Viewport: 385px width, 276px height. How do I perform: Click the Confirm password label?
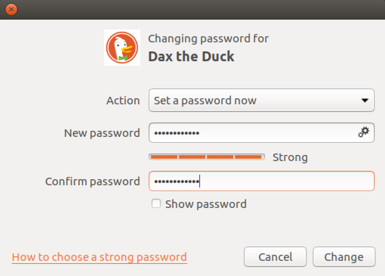pos(92,181)
